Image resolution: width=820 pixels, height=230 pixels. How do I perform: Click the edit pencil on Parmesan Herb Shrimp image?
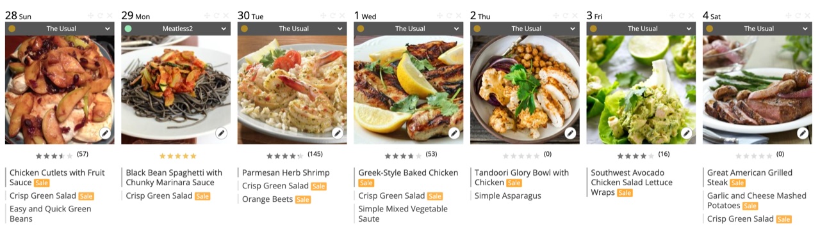[338, 133]
